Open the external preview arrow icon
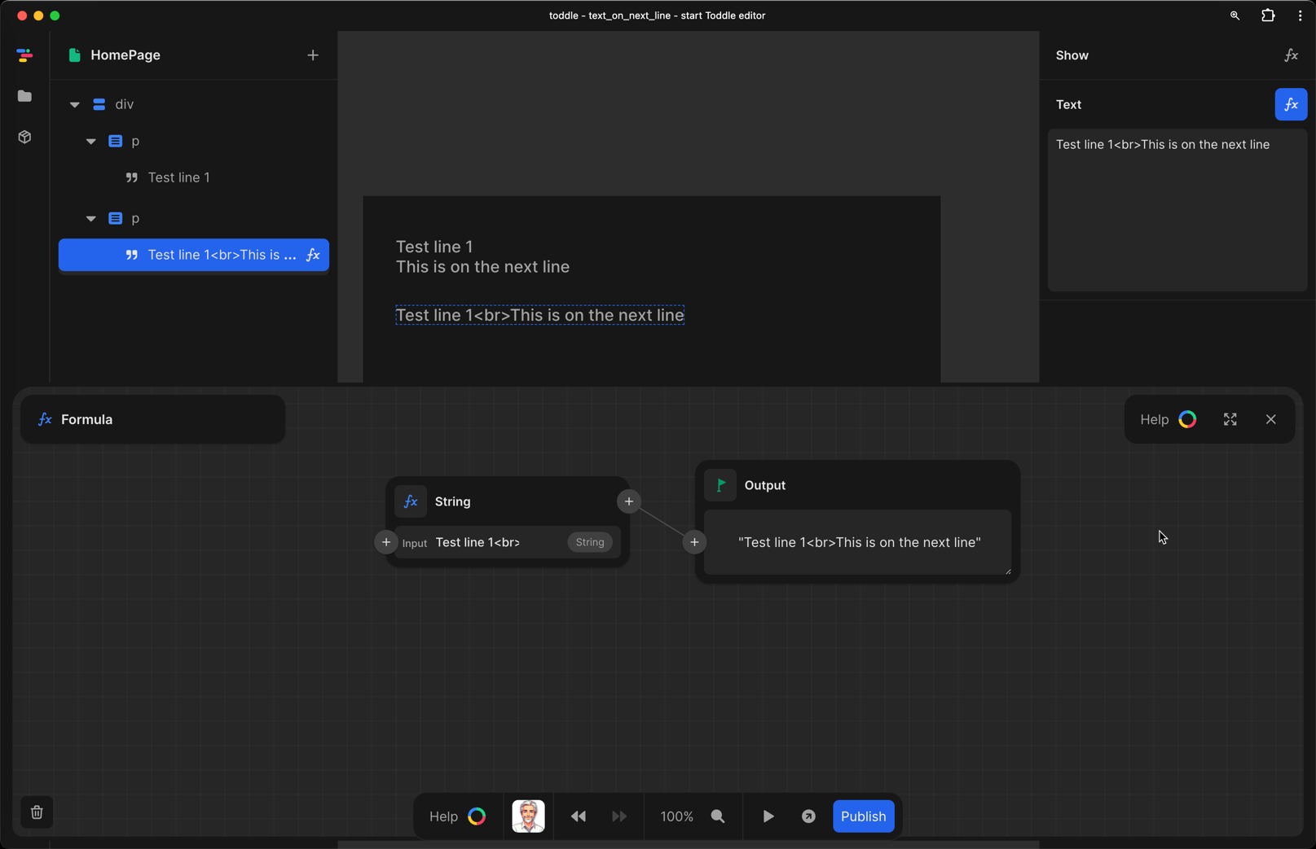 click(808, 816)
